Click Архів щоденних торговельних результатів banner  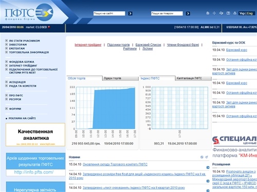tap(35, 164)
